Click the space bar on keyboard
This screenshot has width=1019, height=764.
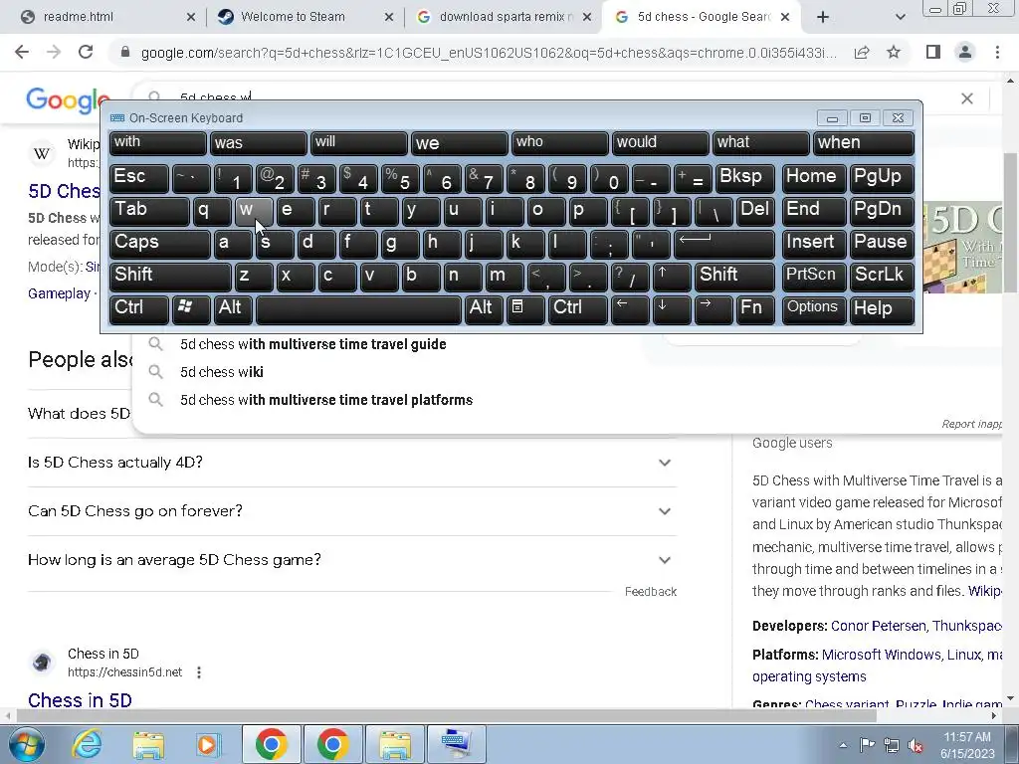pyautogui.click(x=358, y=308)
